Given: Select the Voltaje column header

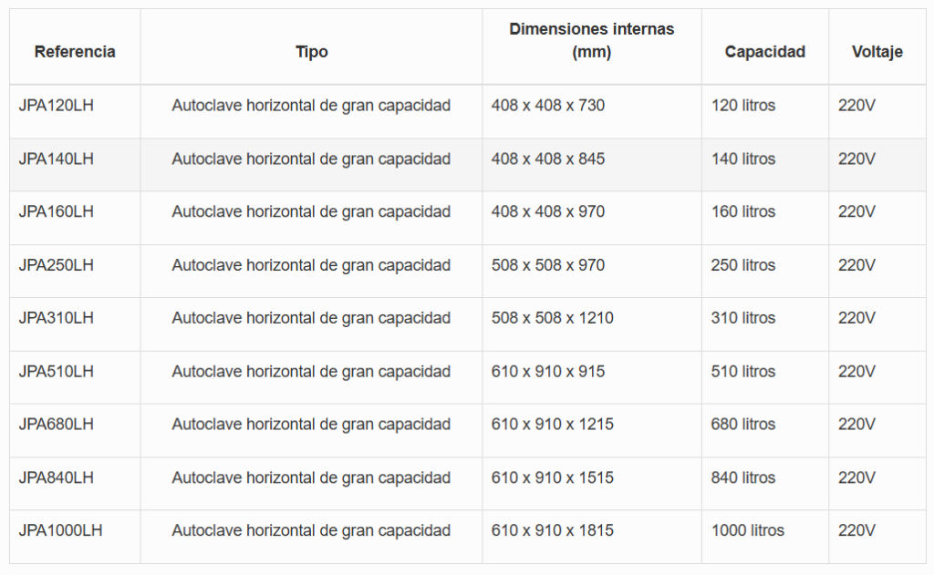Looking at the screenshot, I should pyautogui.click(x=877, y=52).
